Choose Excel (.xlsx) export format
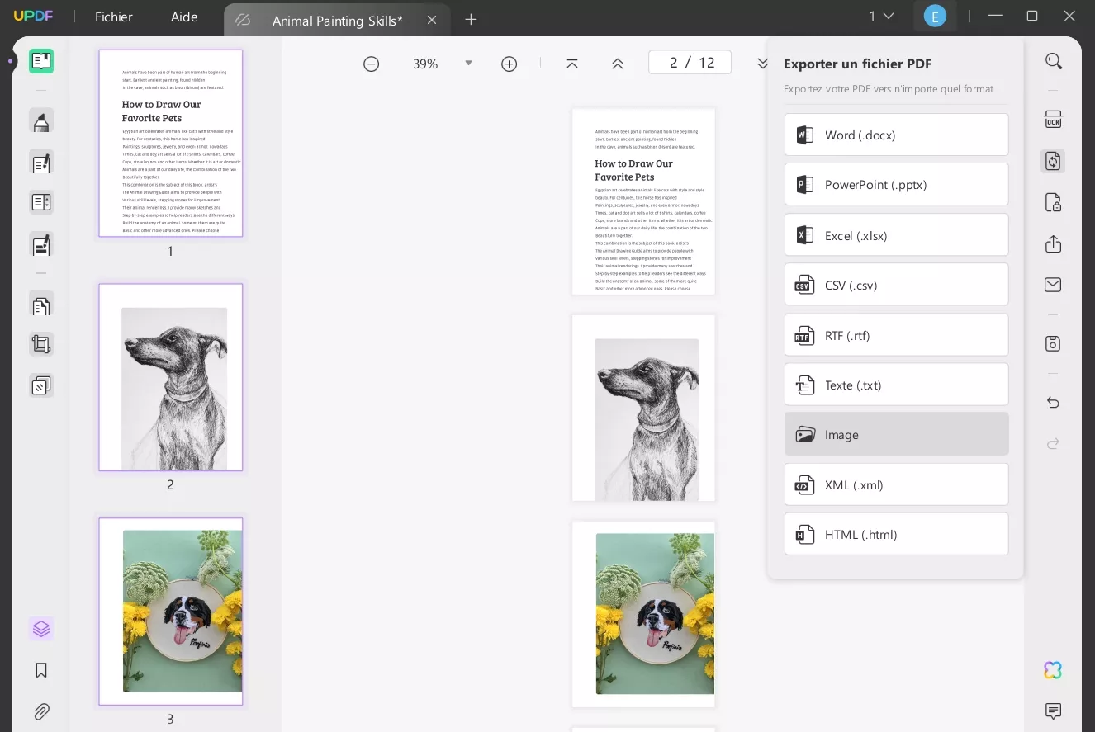Viewport: 1095px width, 732px height. tap(896, 235)
